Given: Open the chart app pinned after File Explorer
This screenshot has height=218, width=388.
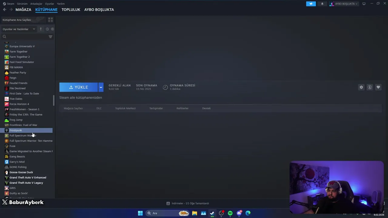Looking at the screenshot, I should pos(203,213).
